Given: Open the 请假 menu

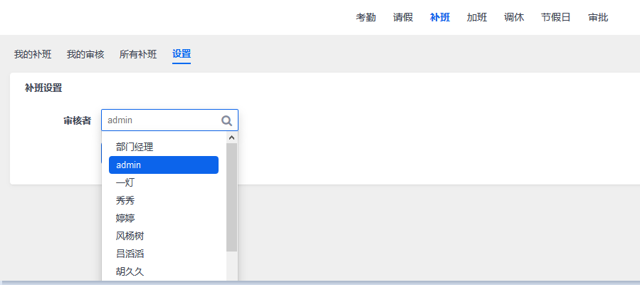Looking at the screenshot, I should point(403,18).
